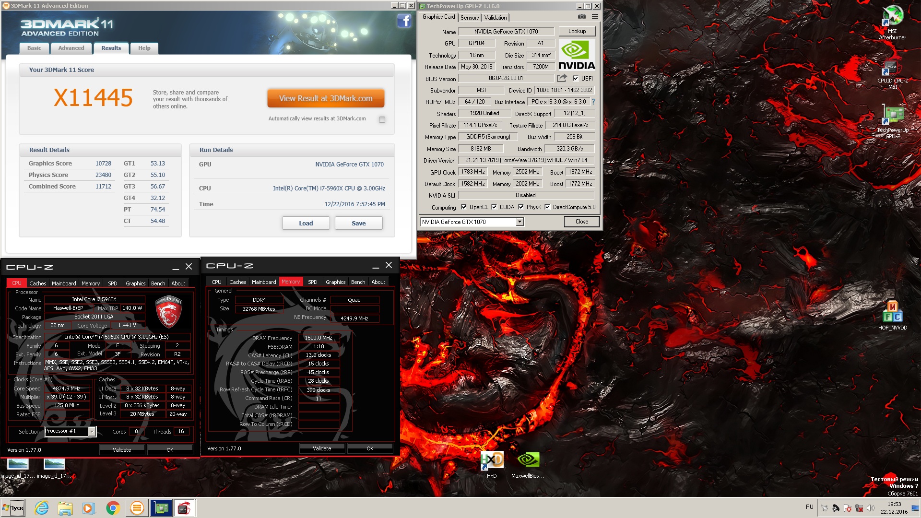Open Windows Explorer folder on taskbar

pyautogui.click(x=65, y=508)
